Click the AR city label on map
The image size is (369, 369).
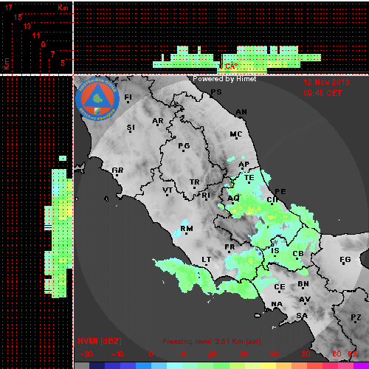pos(158,121)
